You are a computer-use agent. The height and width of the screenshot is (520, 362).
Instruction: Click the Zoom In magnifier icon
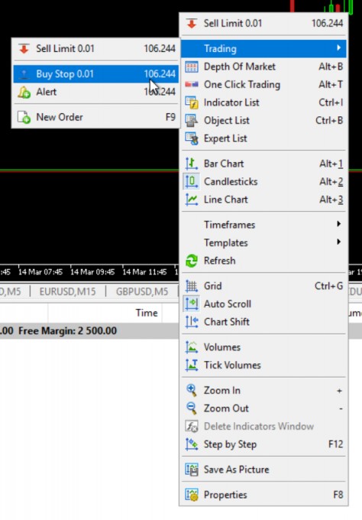click(192, 390)
